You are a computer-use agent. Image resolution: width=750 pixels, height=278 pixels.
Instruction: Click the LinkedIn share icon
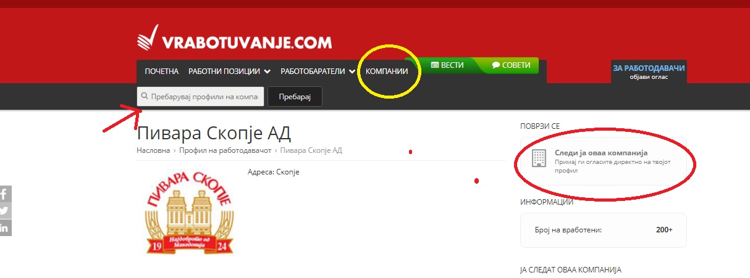point(4,227)
